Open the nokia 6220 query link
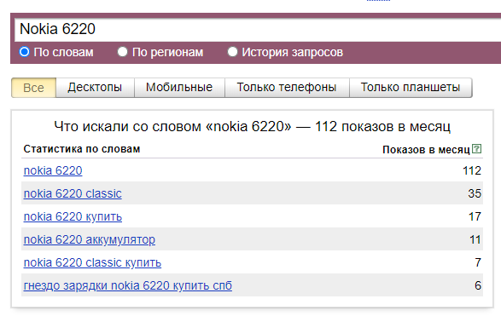Image resolution: width=501 pixels, height=322 pixels. [x=53, y=171]
